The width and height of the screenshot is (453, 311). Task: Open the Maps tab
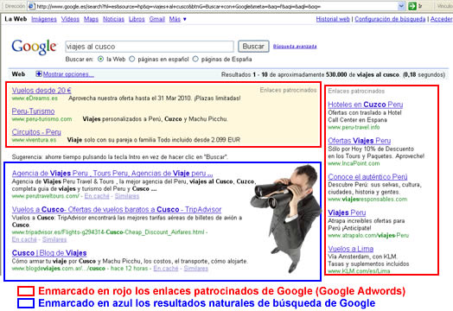(91, 19)
